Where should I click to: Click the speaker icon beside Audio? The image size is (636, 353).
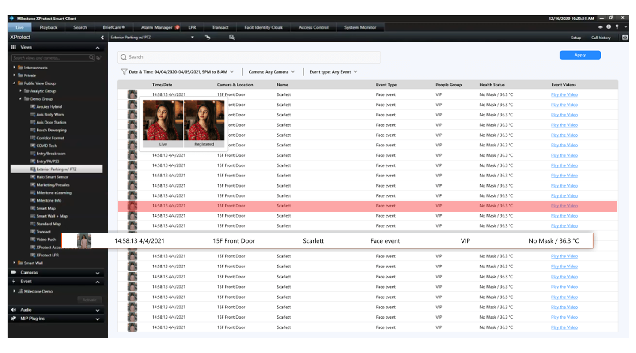13,310
